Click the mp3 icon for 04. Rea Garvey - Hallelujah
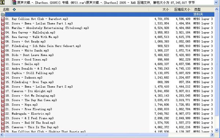 coord(3,32)
